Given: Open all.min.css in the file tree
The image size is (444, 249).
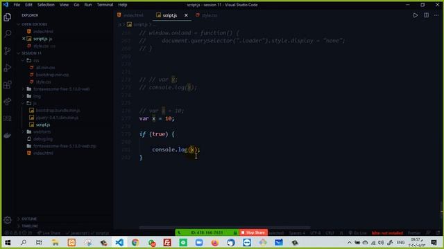Looking at the screenshot, I should (45, 68).
